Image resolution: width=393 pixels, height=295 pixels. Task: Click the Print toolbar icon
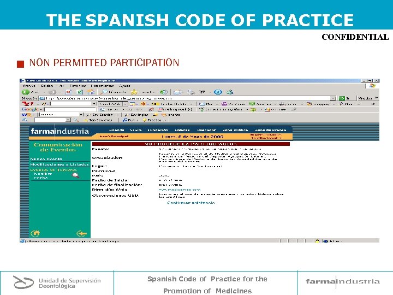point(191,92)
